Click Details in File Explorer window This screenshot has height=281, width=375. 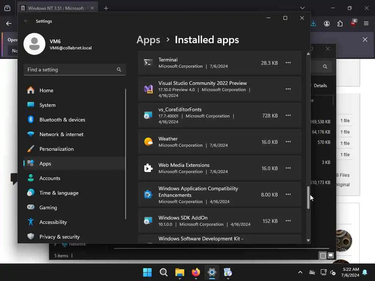pos(320,86)
